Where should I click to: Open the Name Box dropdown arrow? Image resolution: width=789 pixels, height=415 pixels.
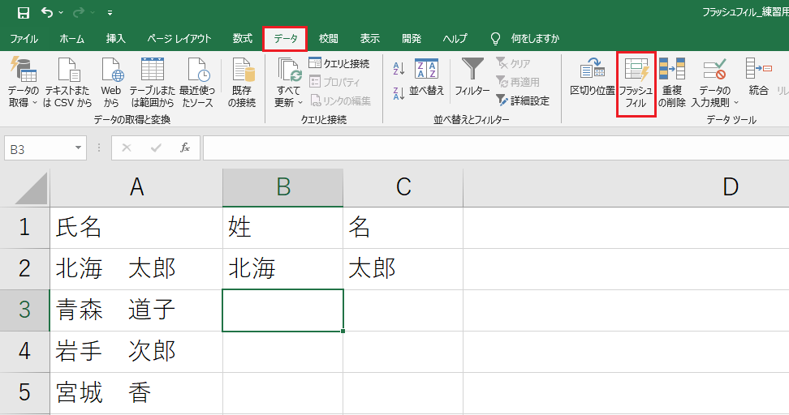(78, 148)
